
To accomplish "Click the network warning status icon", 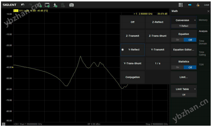I will 198,5.
